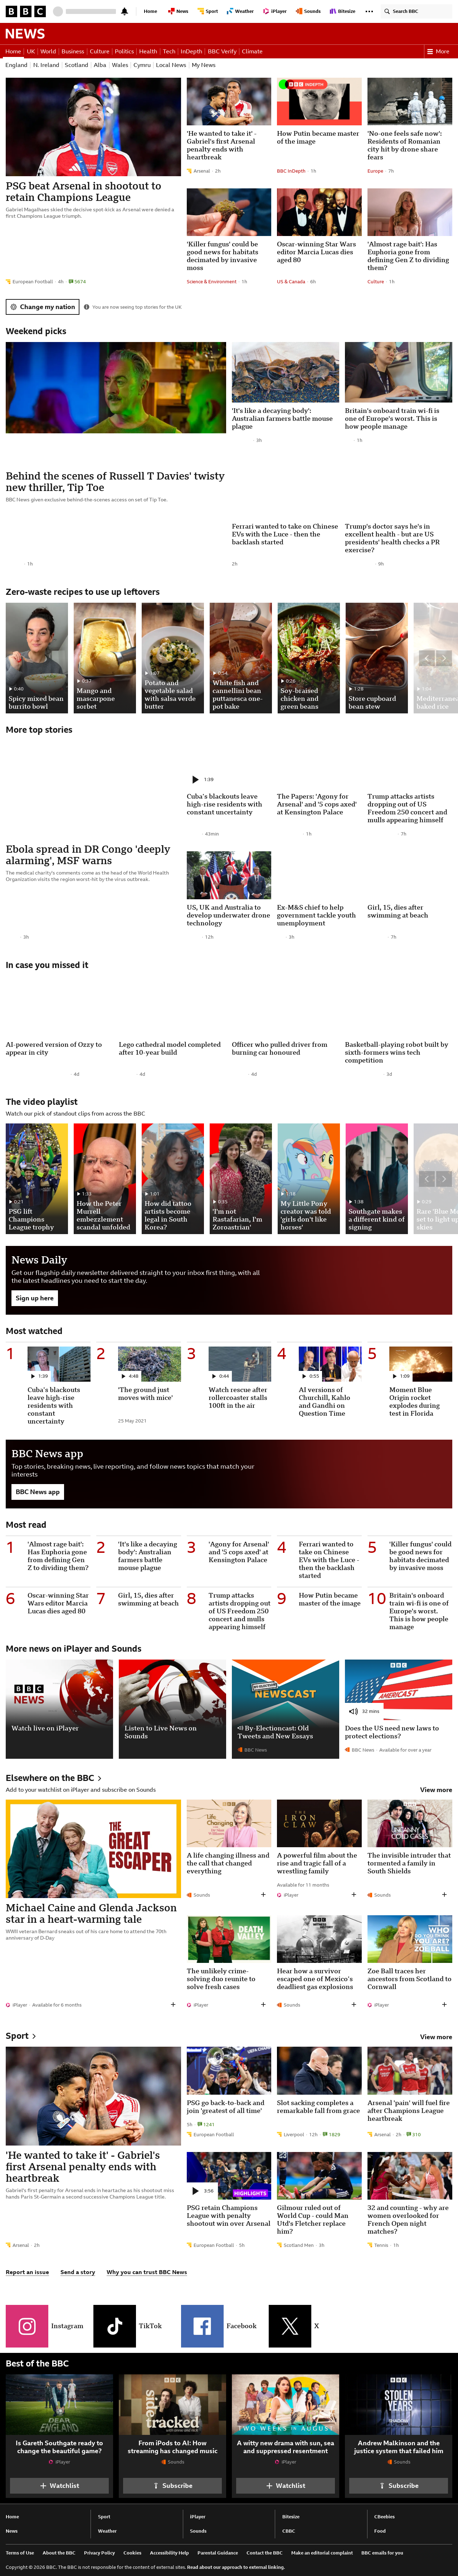458x2576 pixels.
Task: Open most-read story 'Girl, 15, dies after swimming'
Action: click(148, 1599)
